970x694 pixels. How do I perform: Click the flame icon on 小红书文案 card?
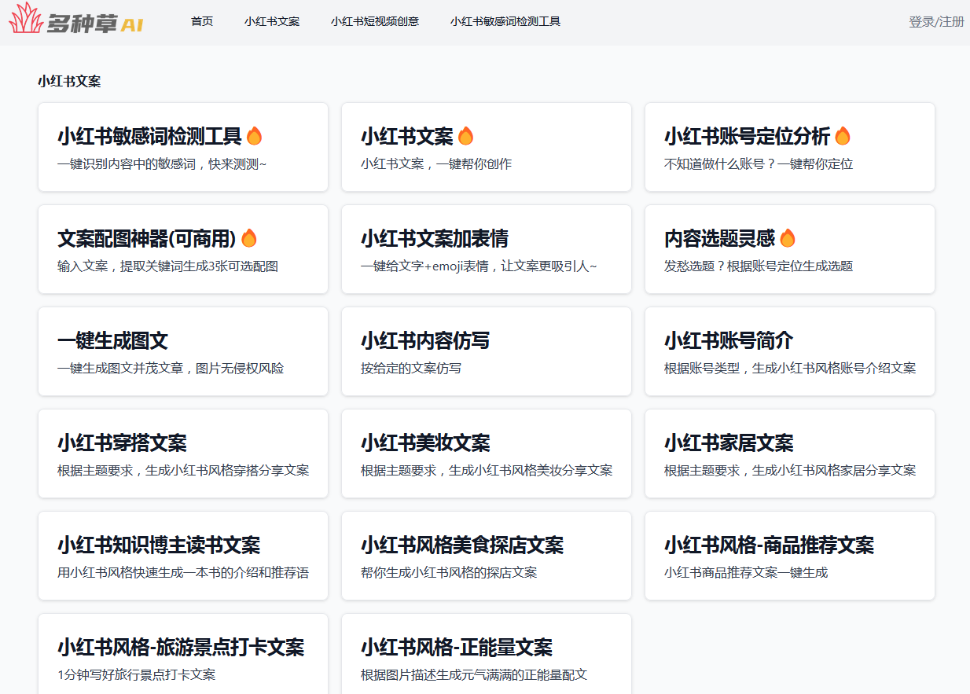point(465,135)
